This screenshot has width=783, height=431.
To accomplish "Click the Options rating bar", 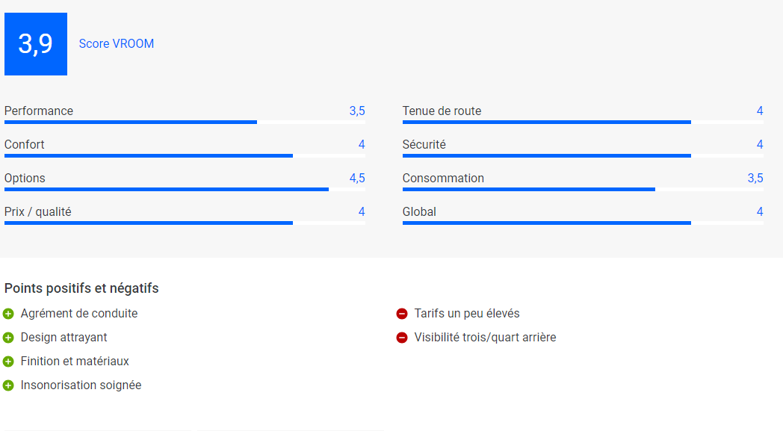I will [x=185, y=189].
